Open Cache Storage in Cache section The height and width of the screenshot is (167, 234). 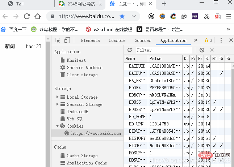pos(79,156)
